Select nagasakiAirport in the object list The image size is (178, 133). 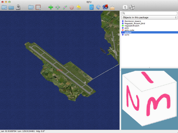[132, 26]
